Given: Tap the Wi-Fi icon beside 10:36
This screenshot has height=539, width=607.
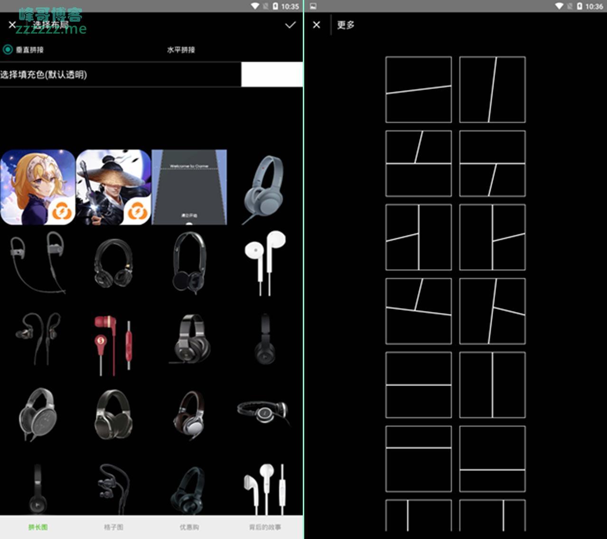Looking at the screenshot, I should pyautogui.click(x=560, y=6).
